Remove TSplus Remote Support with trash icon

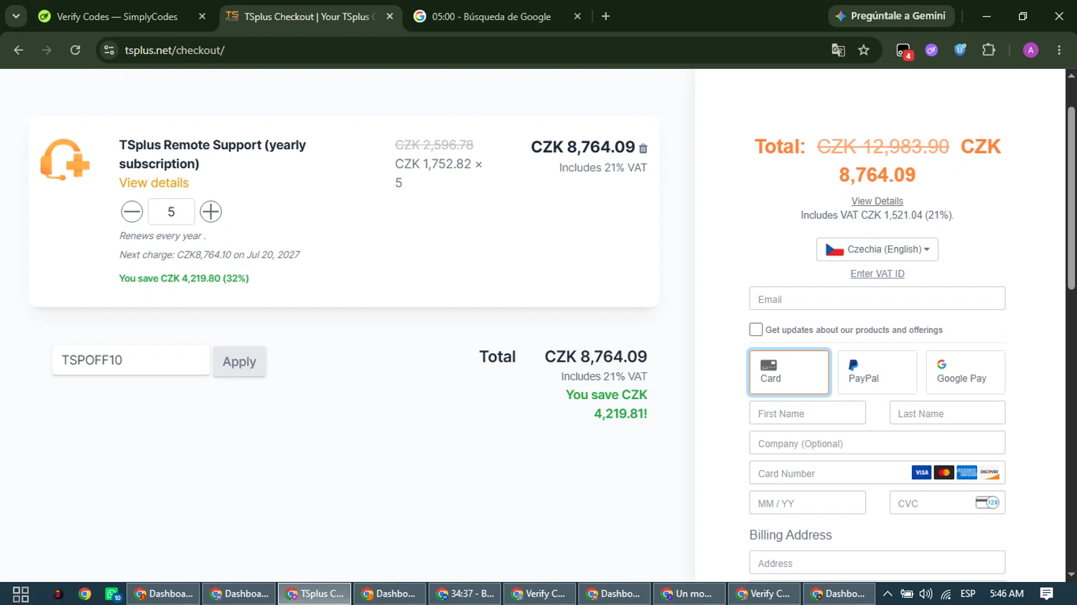click(643, 149)
